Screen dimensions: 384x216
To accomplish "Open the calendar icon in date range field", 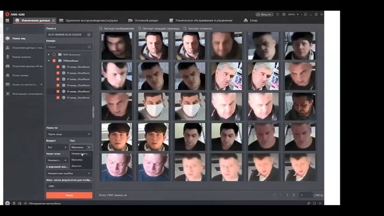I will click(x=89, y=35).
